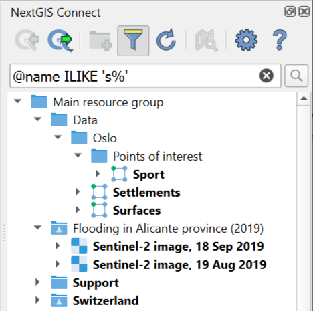Viewport: 313px width, 311px height.
Task: Expand Sentinel-2 image, 19 Aug 2019
Action: click(x=58, y=264)
